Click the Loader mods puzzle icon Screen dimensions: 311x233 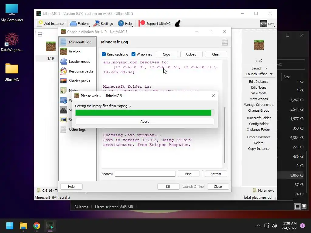63,61
